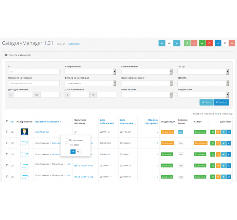Viewport: 237px width, 220px height.
Task: Sort by Дата изменения column header
Action: point(126,122)
